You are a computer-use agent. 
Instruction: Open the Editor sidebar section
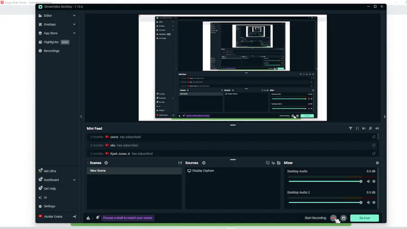point(48,15)
